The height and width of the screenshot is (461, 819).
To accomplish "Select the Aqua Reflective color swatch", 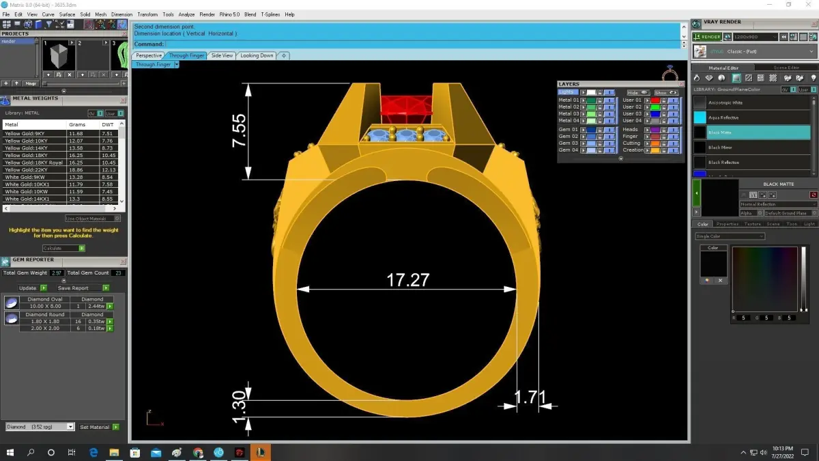I will [700, 117].
